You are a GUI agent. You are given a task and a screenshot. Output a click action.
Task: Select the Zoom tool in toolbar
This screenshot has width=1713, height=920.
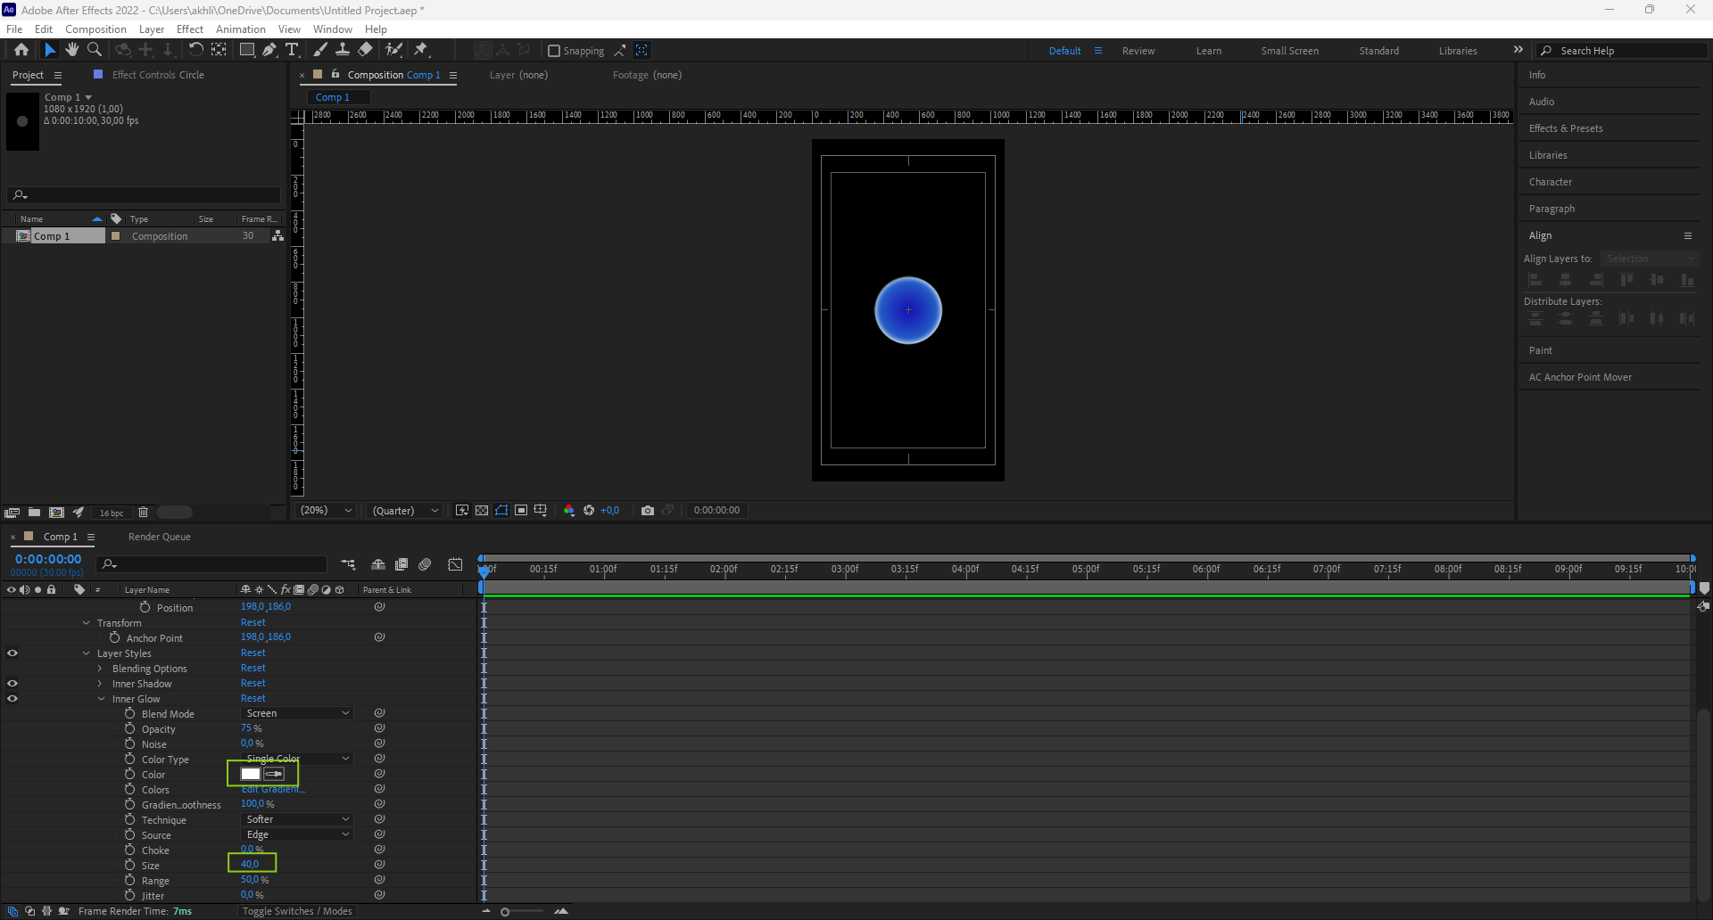pos(95,50)
